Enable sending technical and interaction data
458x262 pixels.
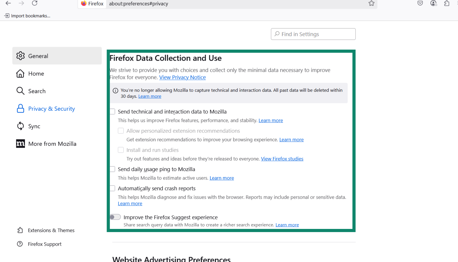point(112,111)
